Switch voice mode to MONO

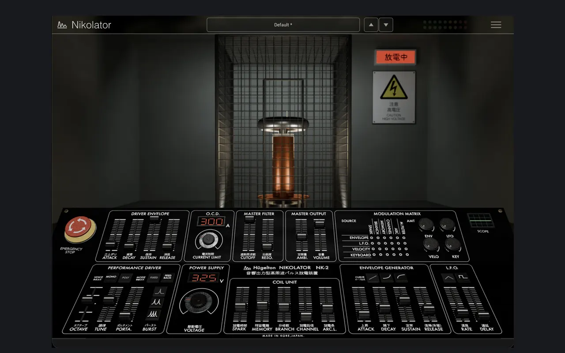[111, 278]
